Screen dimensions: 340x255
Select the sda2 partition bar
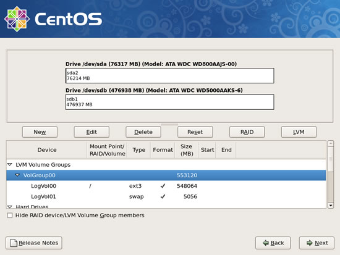tap(170, 75)
